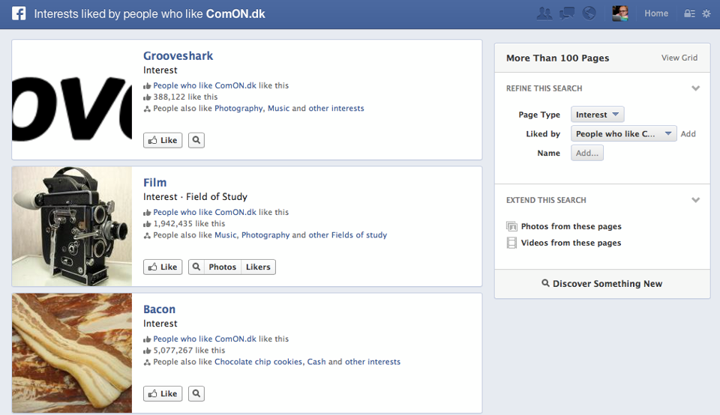Like the Bacon page
Image resolution: width=720 pixels, height=415 pixels.
(163, 393)
